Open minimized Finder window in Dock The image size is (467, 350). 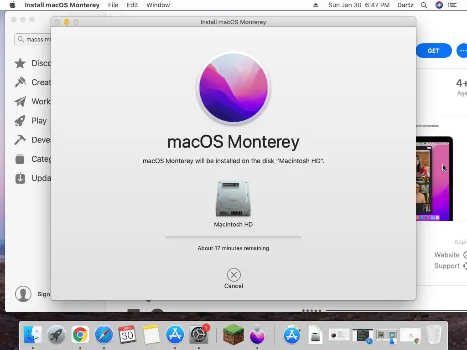tap(387, 336)
